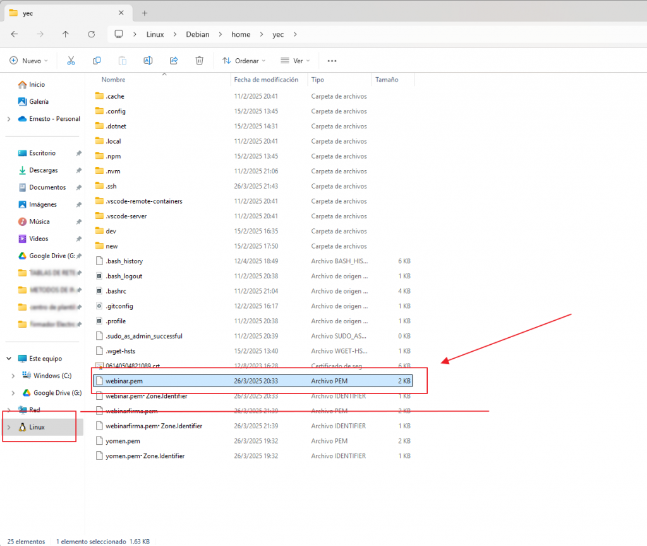The width and height of the screenshot is (647, 546).
Task: Expand the Ernesto - Personal node
Action: coord(9,119)
